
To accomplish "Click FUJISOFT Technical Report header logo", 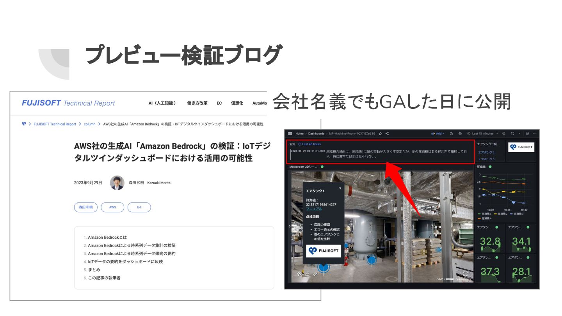I will 68,103.
